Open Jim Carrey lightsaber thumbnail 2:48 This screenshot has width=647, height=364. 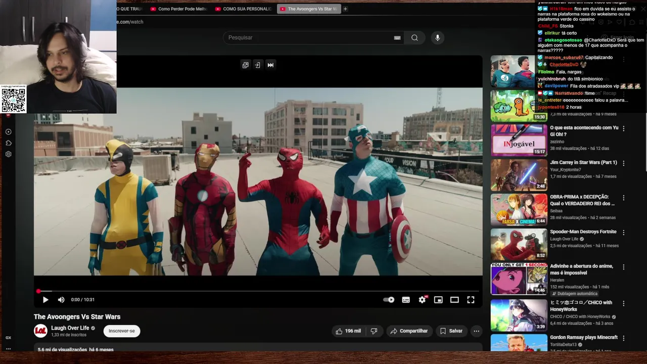519,174
